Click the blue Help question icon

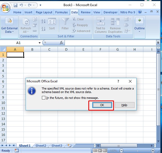140,12
